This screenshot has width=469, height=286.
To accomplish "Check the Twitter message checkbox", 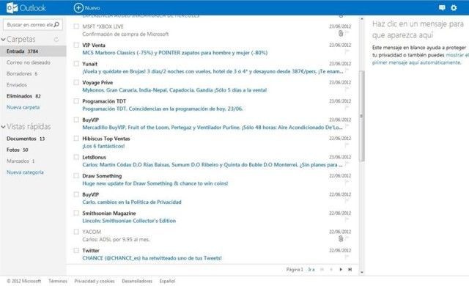I will [76, 250].
